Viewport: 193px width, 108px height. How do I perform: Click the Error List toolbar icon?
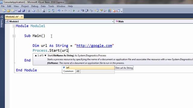pyautogui.click(x=114, y=11)
